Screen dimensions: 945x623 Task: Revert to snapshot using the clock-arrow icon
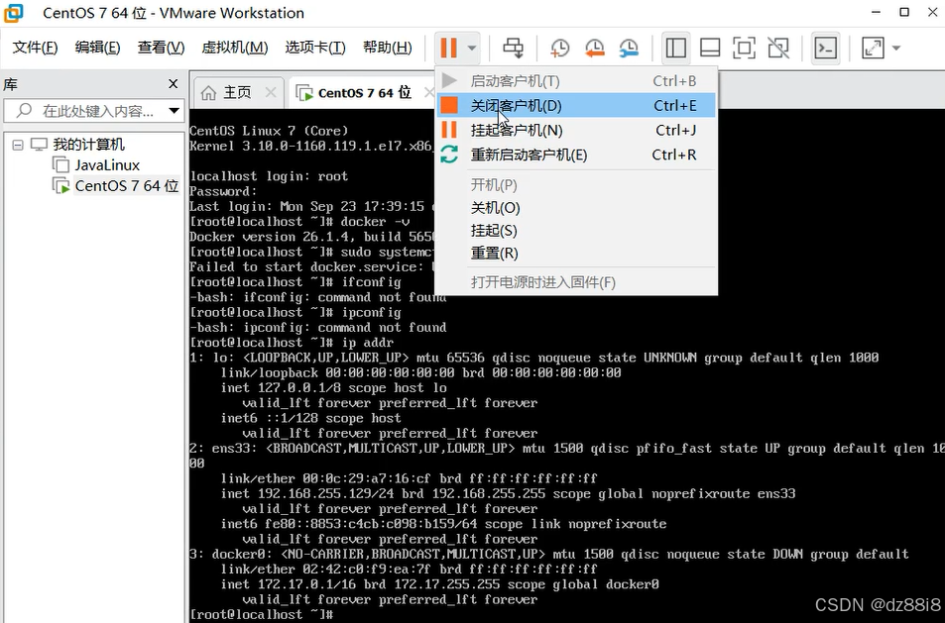point(594,48)
